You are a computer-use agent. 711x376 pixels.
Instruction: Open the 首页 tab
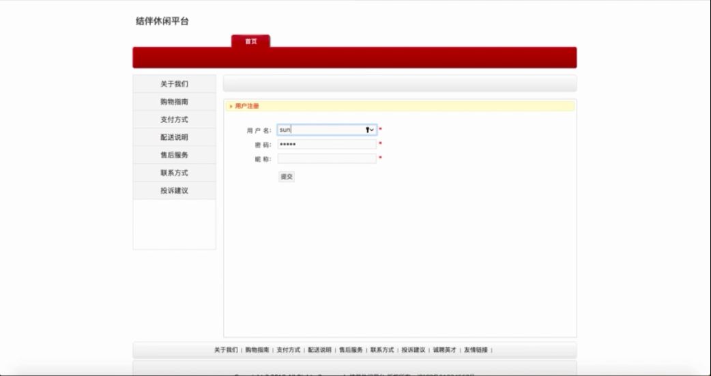[250, 41]
